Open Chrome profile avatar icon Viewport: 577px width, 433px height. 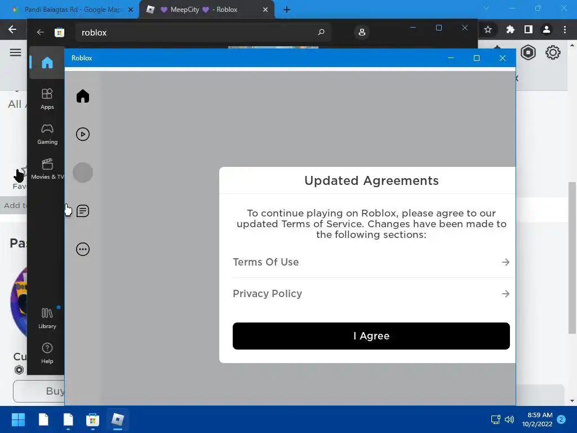547,29
